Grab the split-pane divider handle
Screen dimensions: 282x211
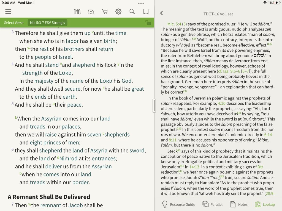click(154, 106)
